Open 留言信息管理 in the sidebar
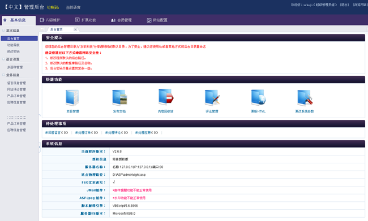The width and height of the screenshot is (368, 221). pyautogui.click(x=16, y=83)
